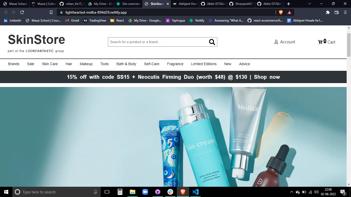351x197 pixels.
Task: Open the shopping cart icon
Action: 320,42
